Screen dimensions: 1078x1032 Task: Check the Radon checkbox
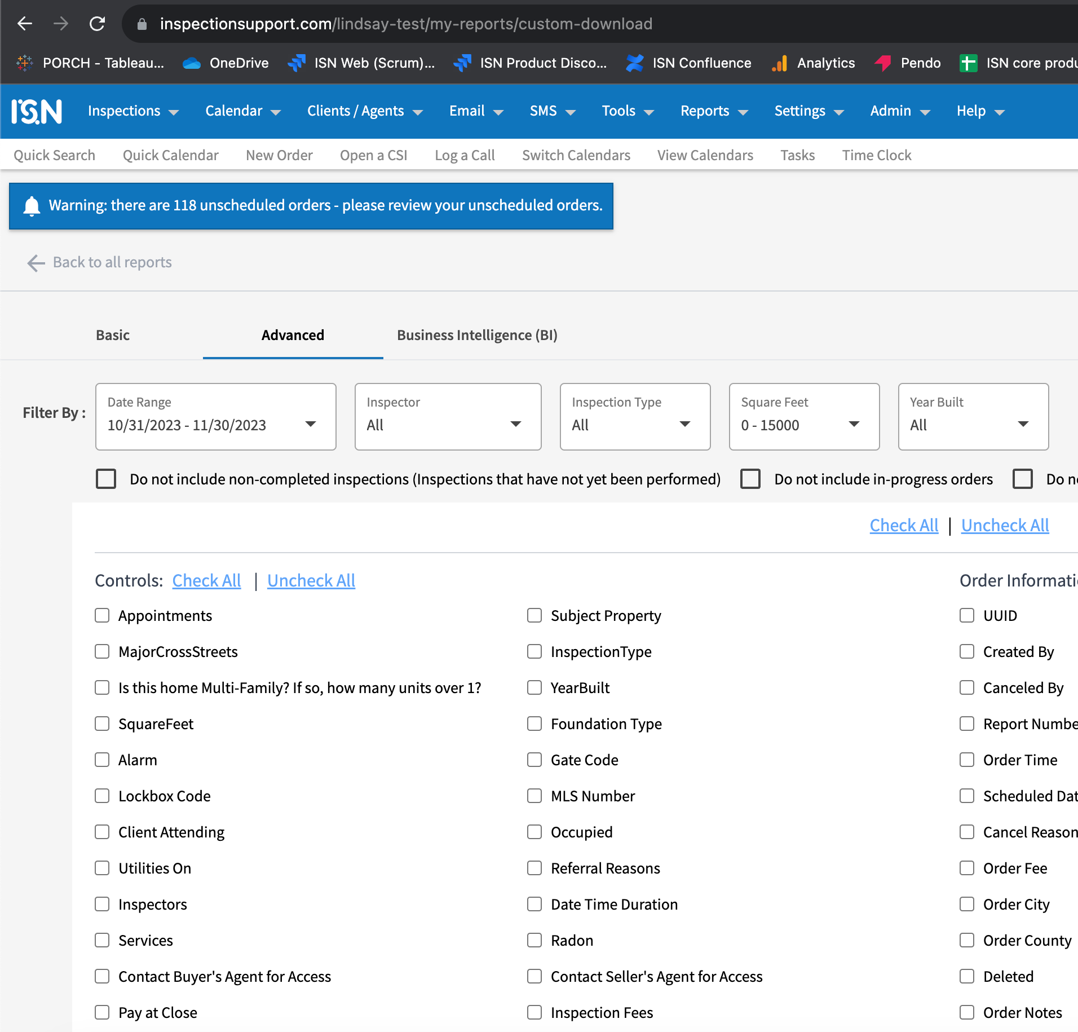click(534, 940)
